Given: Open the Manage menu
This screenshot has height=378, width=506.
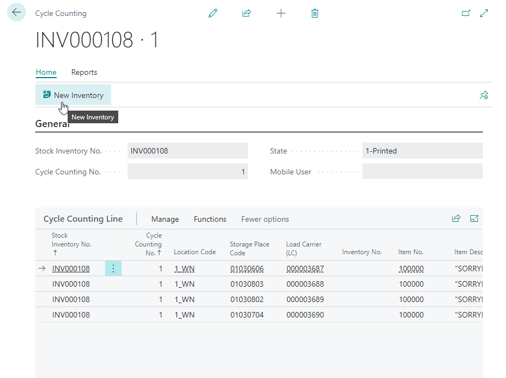Looking at the screenshot, I should (x=165, y=219).
